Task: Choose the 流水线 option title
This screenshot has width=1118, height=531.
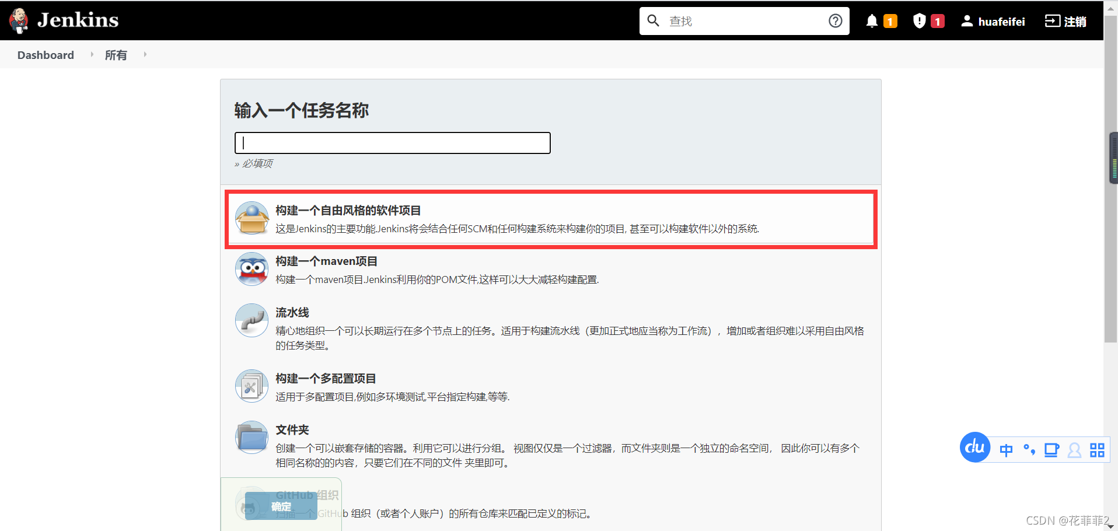Action: click(x=292, y=312)
